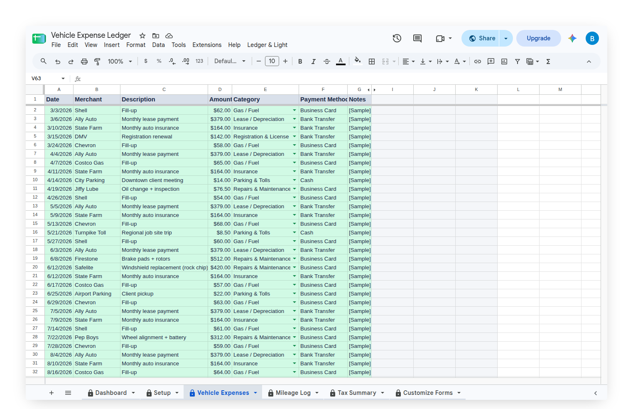This screenshot has width=633, height=409.
Task: Toggle italic formatting
Action: [x=314, y=62]
